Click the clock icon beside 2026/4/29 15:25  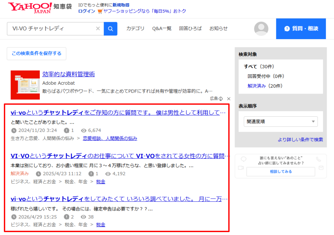[14, 217]
